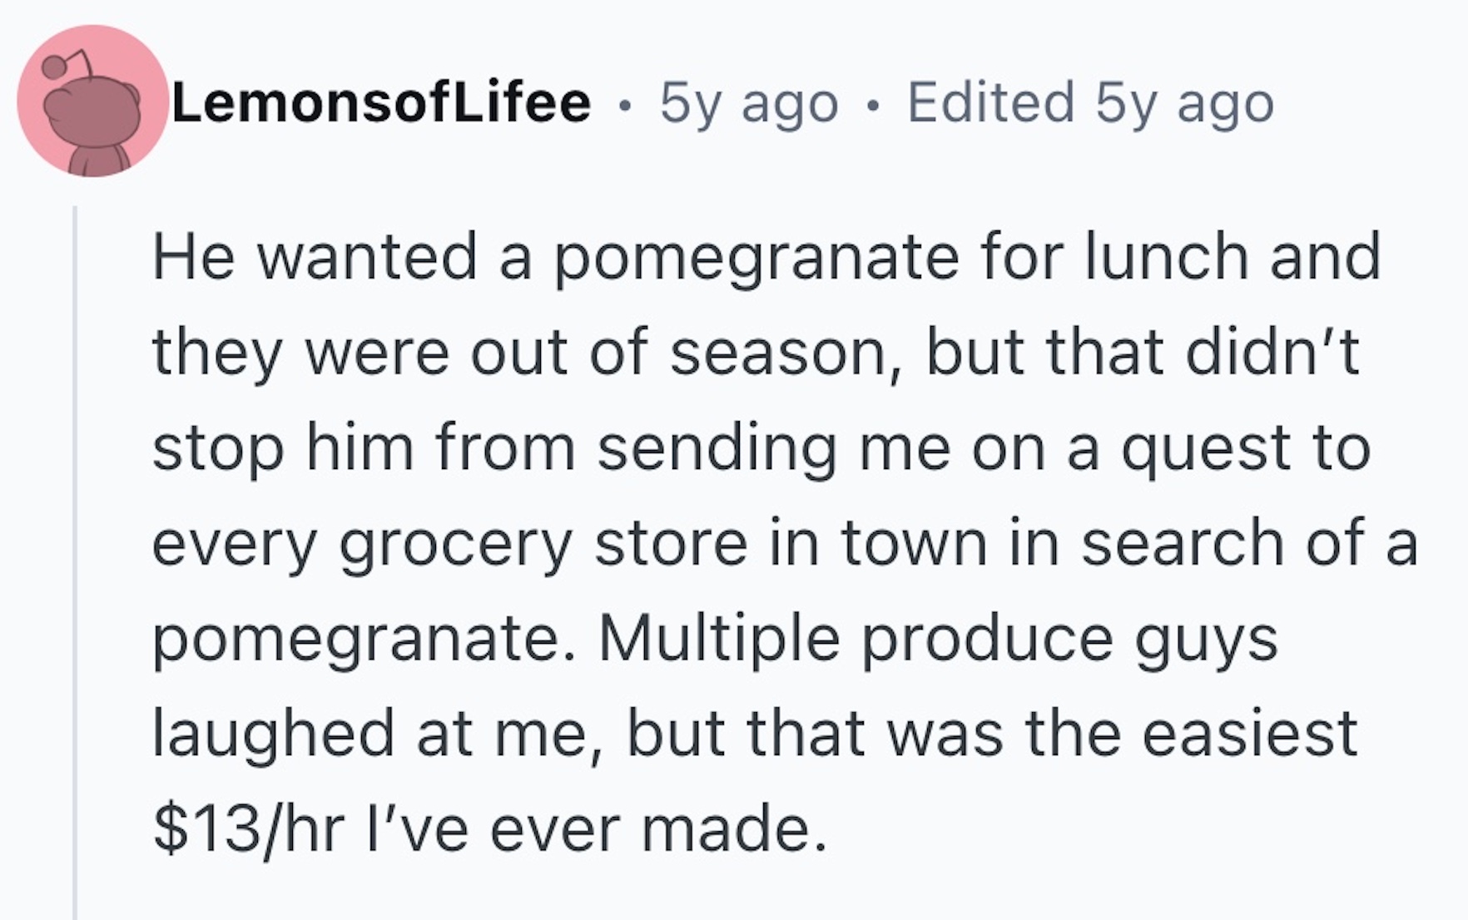1468x920 pixels.
Task: Click the pink Reddit snoo avatar
Action: coord(92,101)
